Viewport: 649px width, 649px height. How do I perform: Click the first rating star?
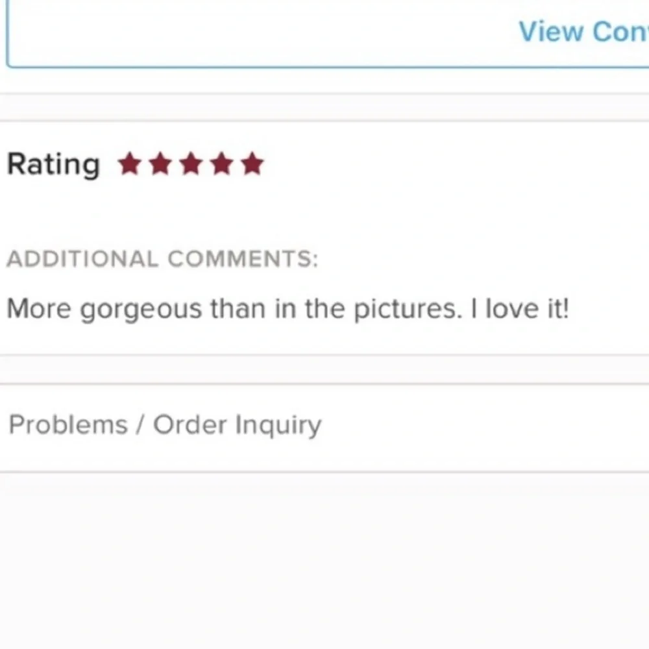pos(130,165)
